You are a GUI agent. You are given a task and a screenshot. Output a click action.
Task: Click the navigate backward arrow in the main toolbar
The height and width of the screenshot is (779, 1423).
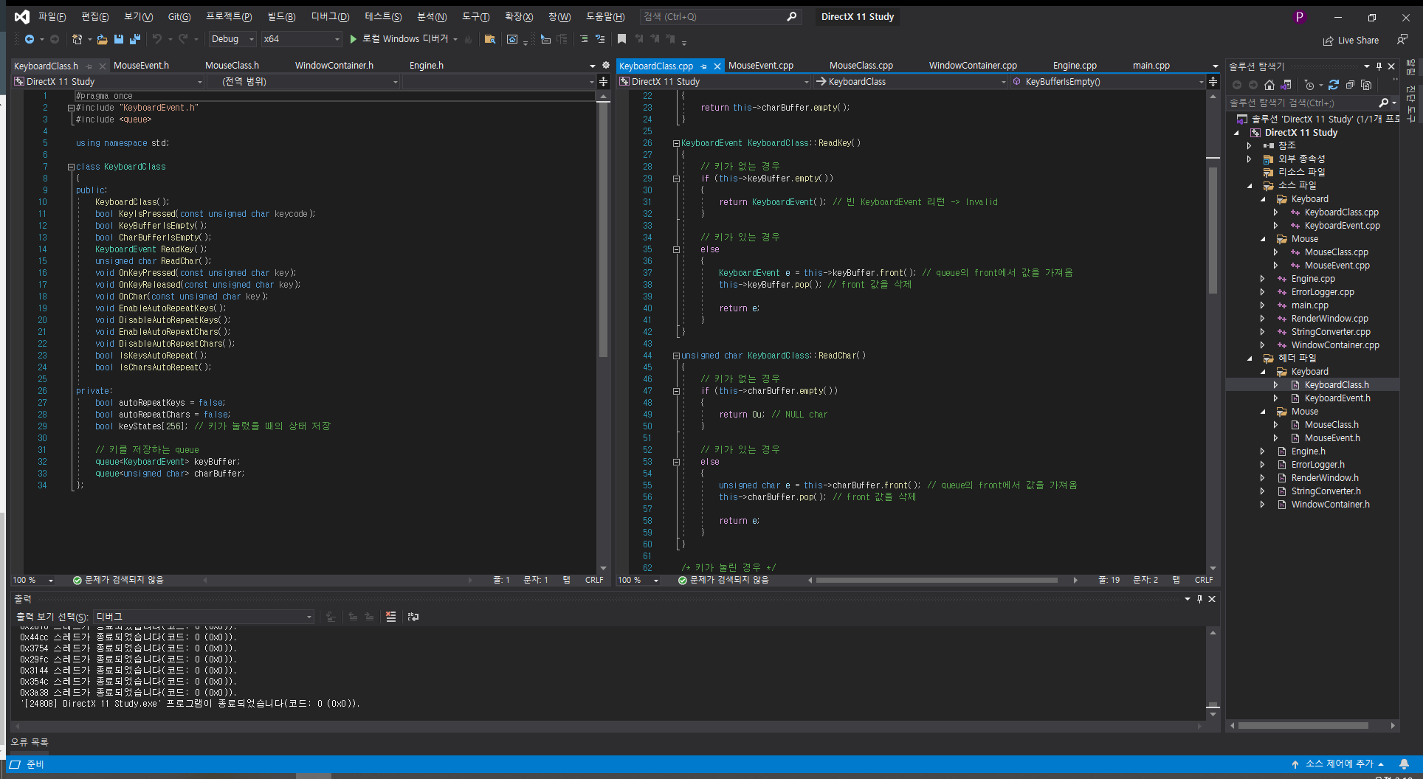[30, 39]
